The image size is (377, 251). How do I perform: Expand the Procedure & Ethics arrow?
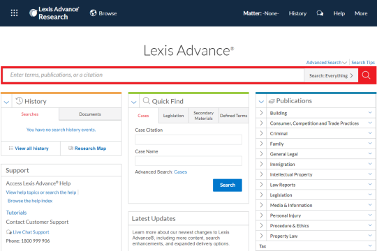[261, 225]
